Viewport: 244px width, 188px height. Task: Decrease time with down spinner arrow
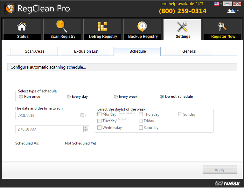pos(86,131)
